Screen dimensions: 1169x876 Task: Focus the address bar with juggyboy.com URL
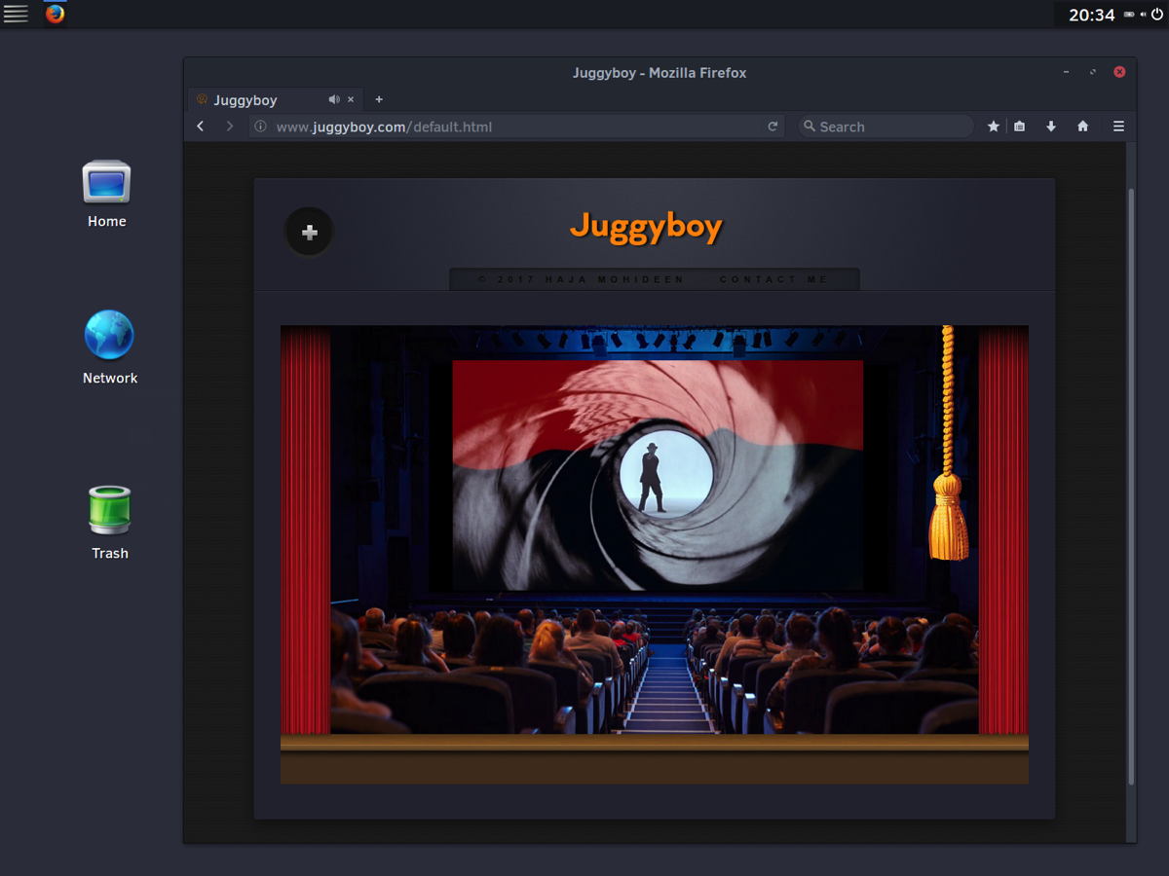[x=516, y=127]
